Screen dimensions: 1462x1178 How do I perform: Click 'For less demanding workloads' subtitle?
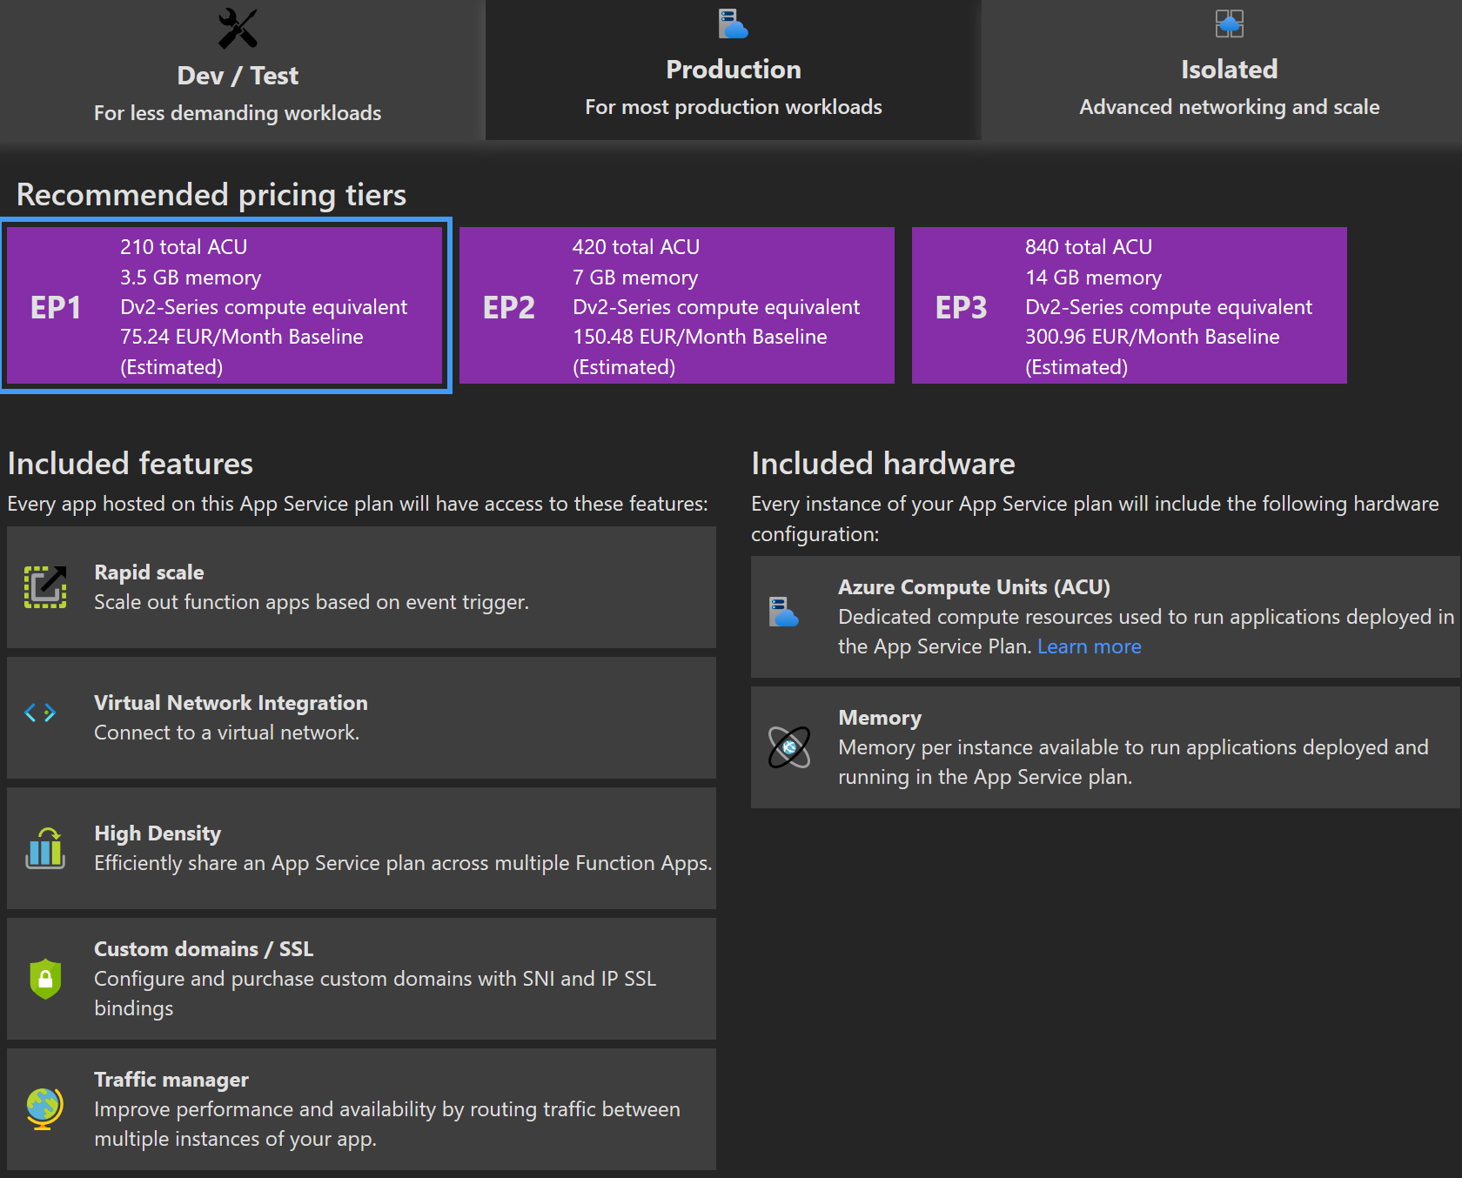coord(238,113)
